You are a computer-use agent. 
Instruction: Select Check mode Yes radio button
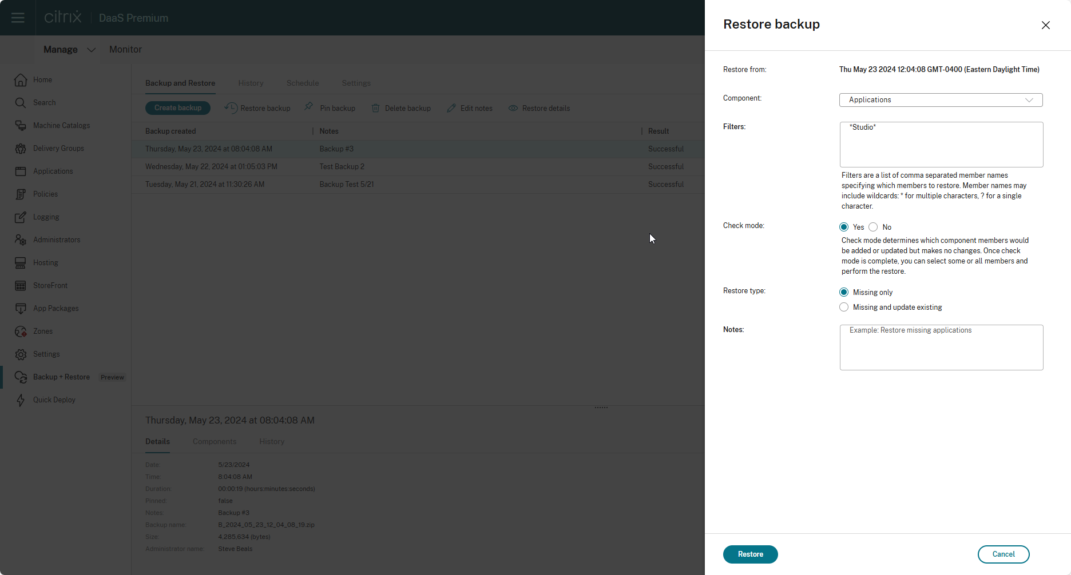pyautogui.click(x=844, y=227)
